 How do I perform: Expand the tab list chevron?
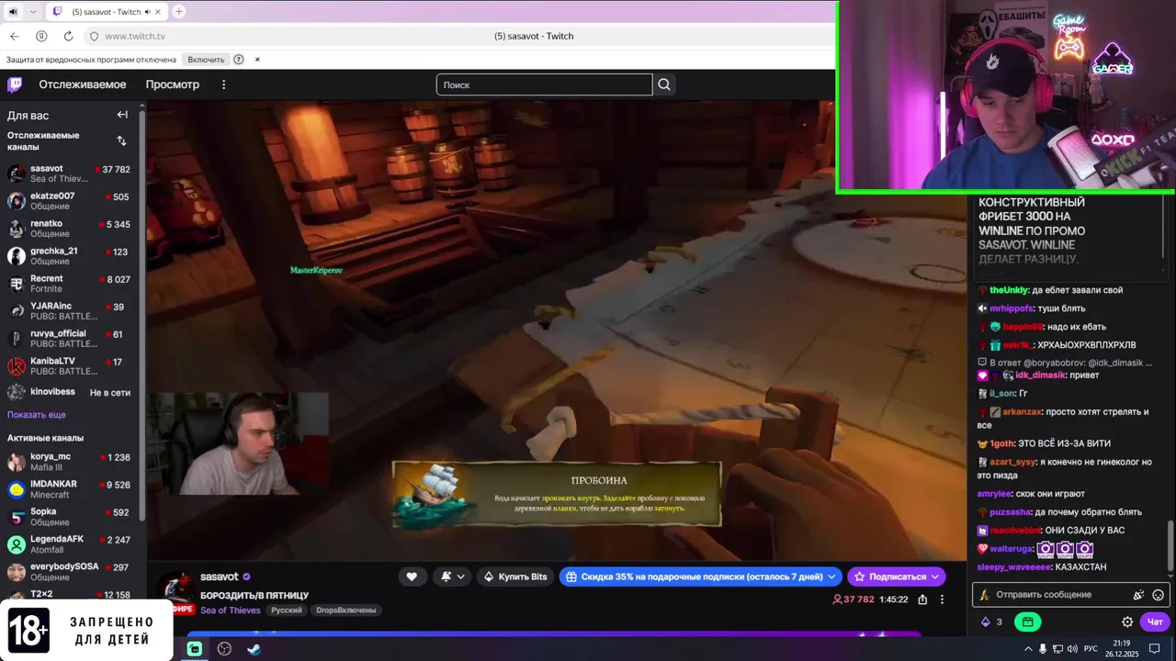coord(33,12)
